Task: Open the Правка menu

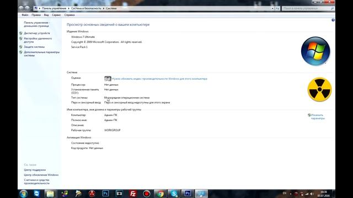Action: 36,15
